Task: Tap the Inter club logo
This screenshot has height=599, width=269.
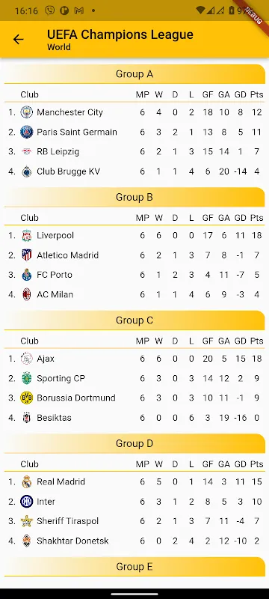Action: [27, 502]
